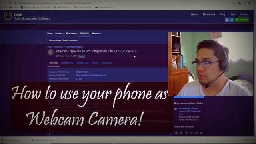Click the Resources breadcrumb link
The image size is (256, 144).
click(x=59, y=47)
